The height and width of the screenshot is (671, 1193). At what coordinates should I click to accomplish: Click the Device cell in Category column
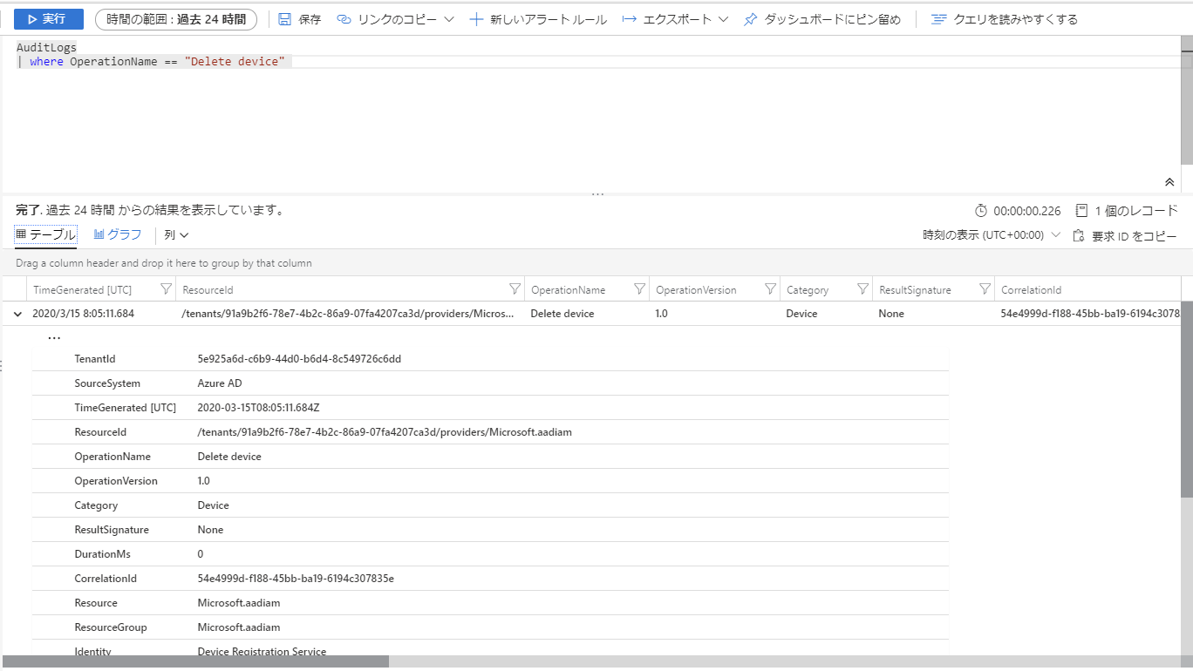[801, 314]
